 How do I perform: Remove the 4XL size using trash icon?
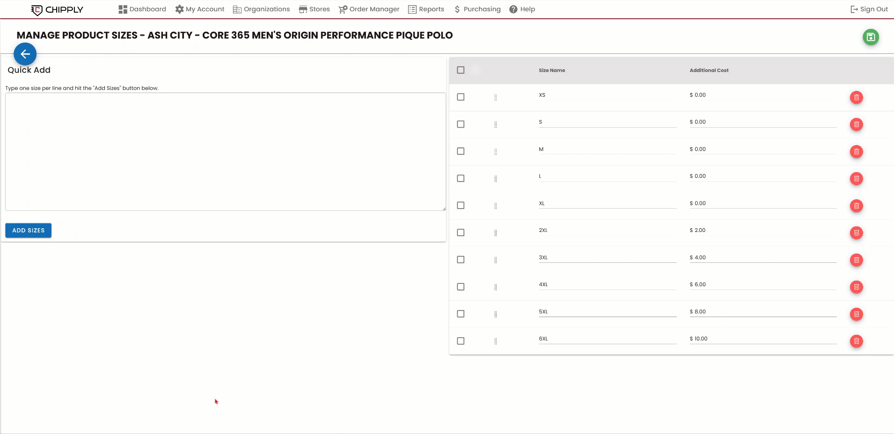point(856,287)
